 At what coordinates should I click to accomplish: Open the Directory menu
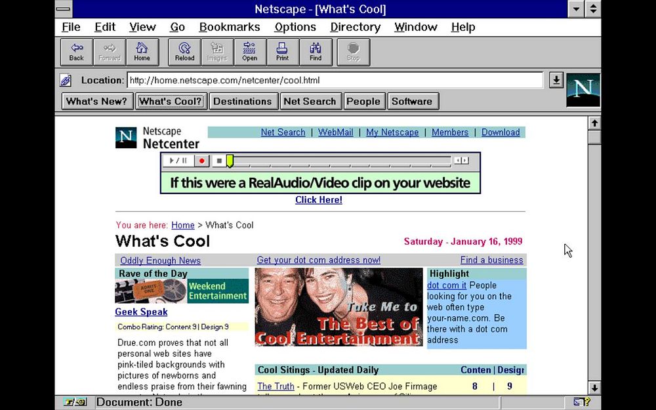point(355,27)
